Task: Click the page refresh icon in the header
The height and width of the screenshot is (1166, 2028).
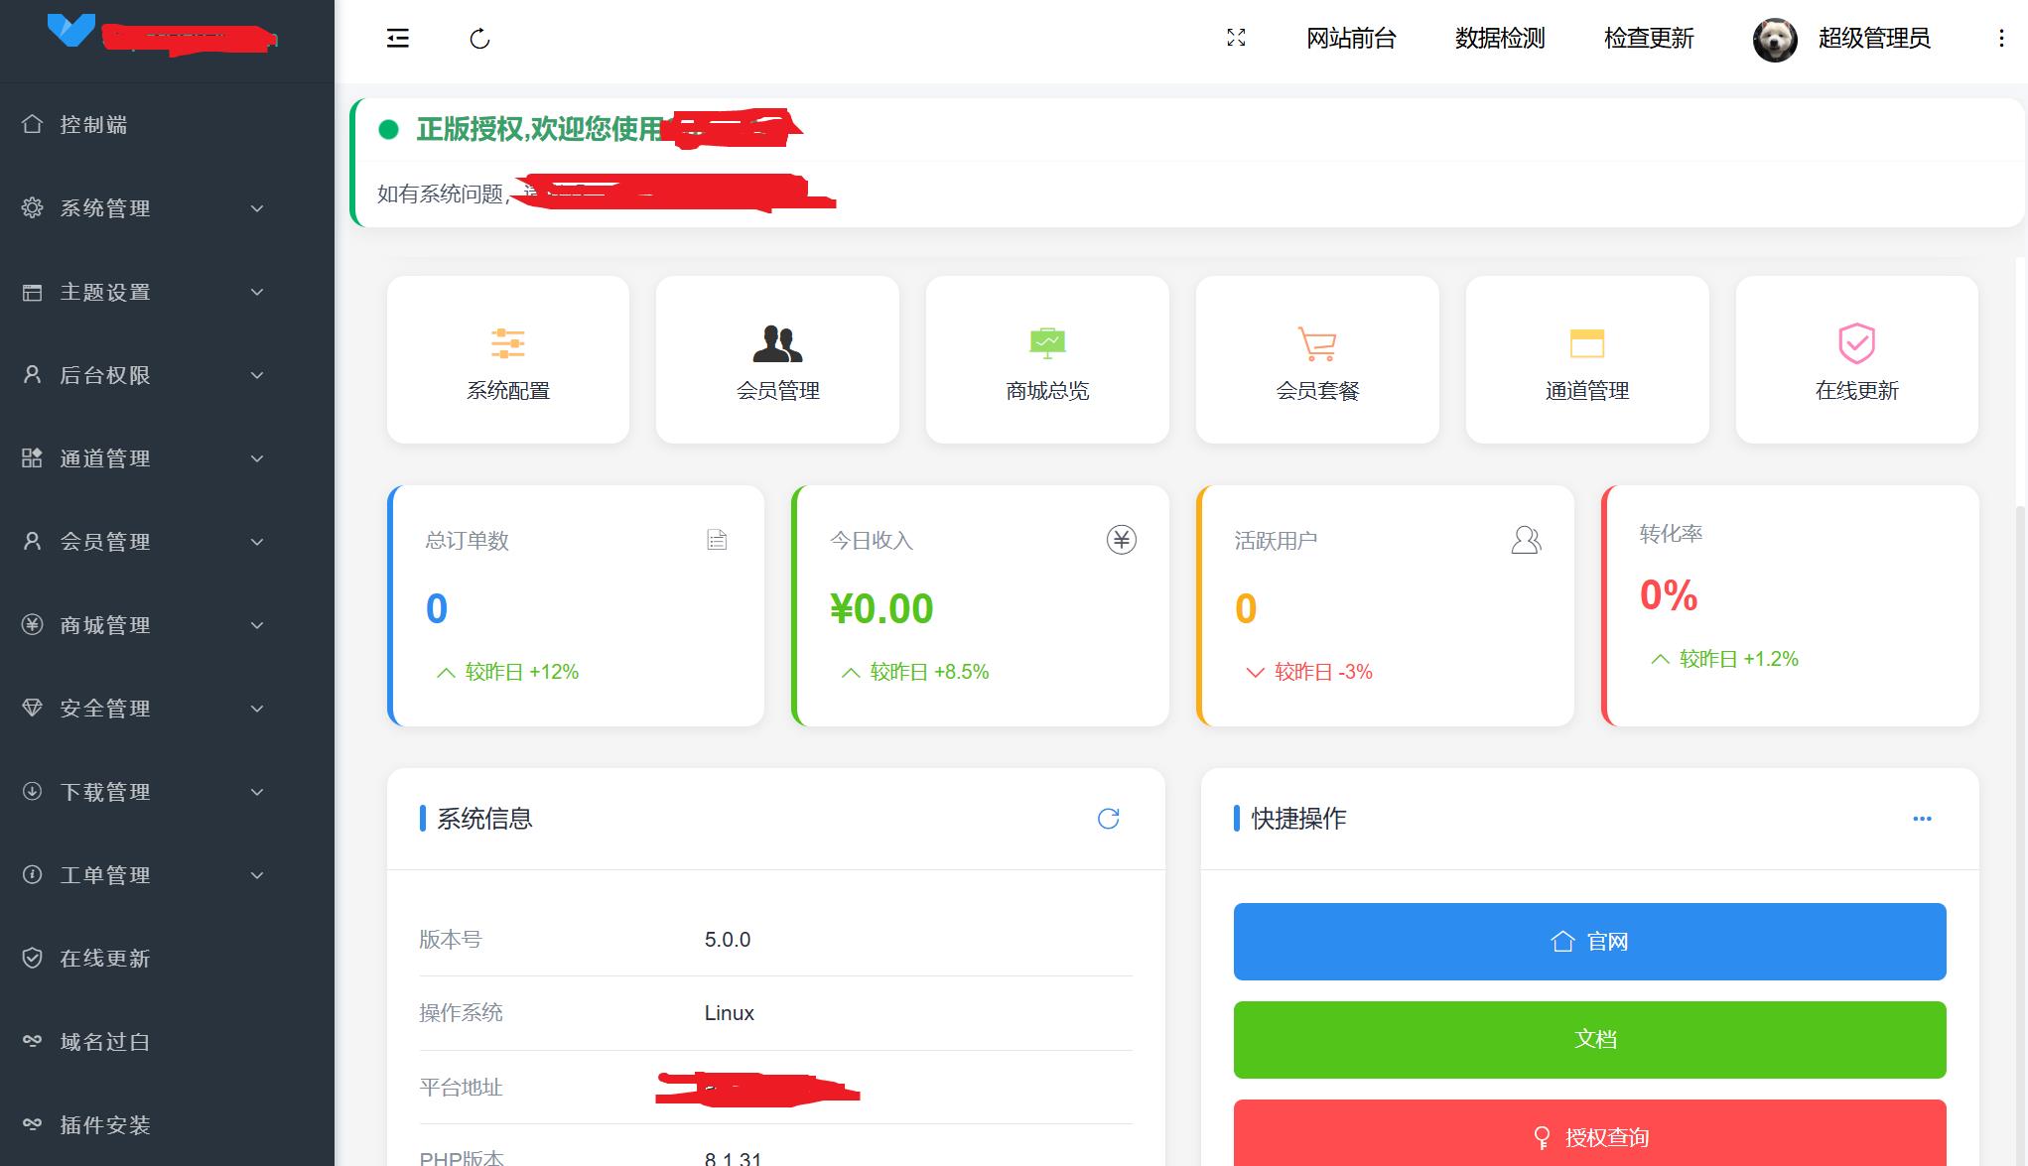Action: pyautogui.click(x=479, y=39)
